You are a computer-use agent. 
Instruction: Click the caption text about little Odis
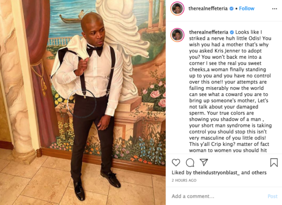[x=230, y=91]
